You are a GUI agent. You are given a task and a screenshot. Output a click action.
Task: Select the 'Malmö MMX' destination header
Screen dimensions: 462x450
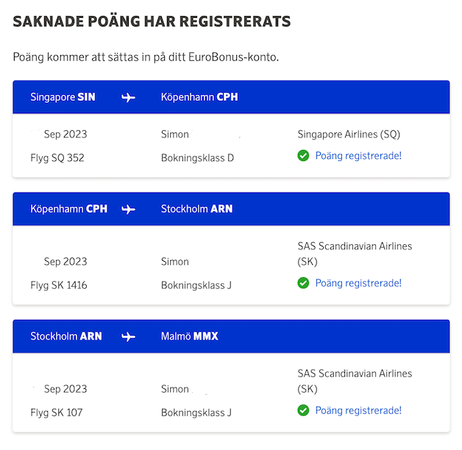(190, 337)
